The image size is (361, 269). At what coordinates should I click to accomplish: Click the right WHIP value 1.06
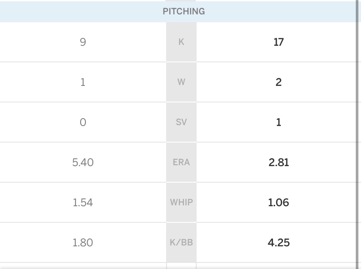pyautogui.click(x=279, y=203)
